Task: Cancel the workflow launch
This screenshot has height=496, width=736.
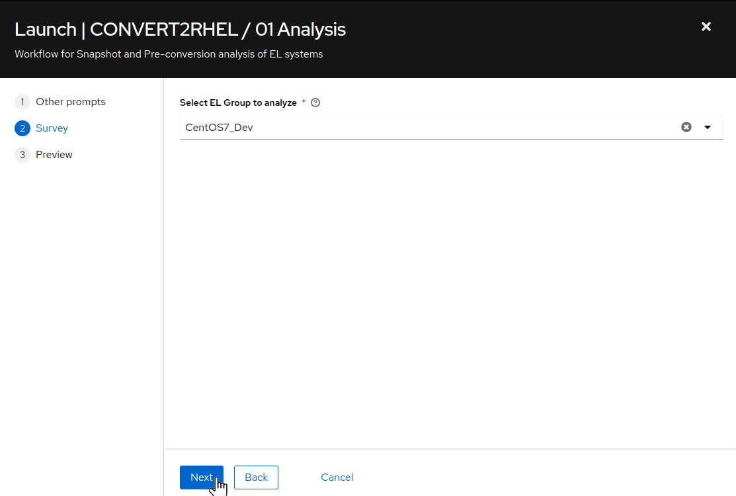Action: (x=337, y=477)
